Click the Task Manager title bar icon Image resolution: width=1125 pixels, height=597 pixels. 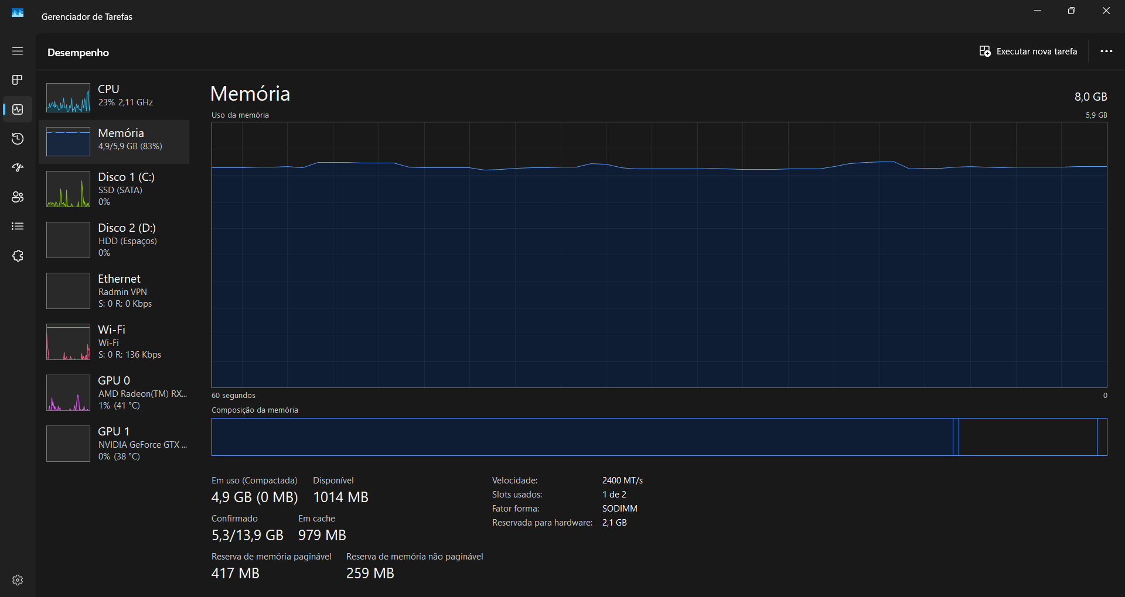(18, 13)
